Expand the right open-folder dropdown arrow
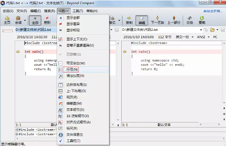Screen dimensions: 226x148 click(x=217, y=30)
